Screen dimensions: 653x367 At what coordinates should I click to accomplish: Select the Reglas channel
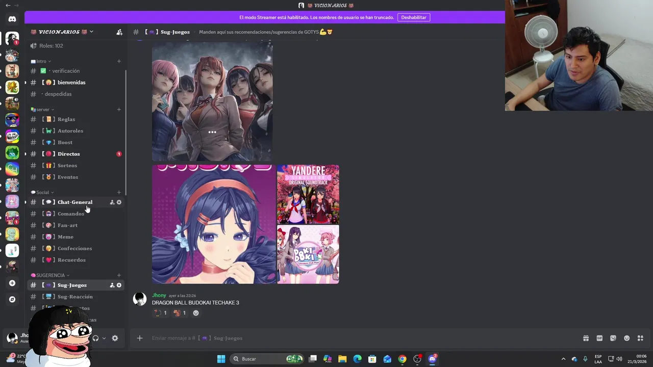point(76,119)
